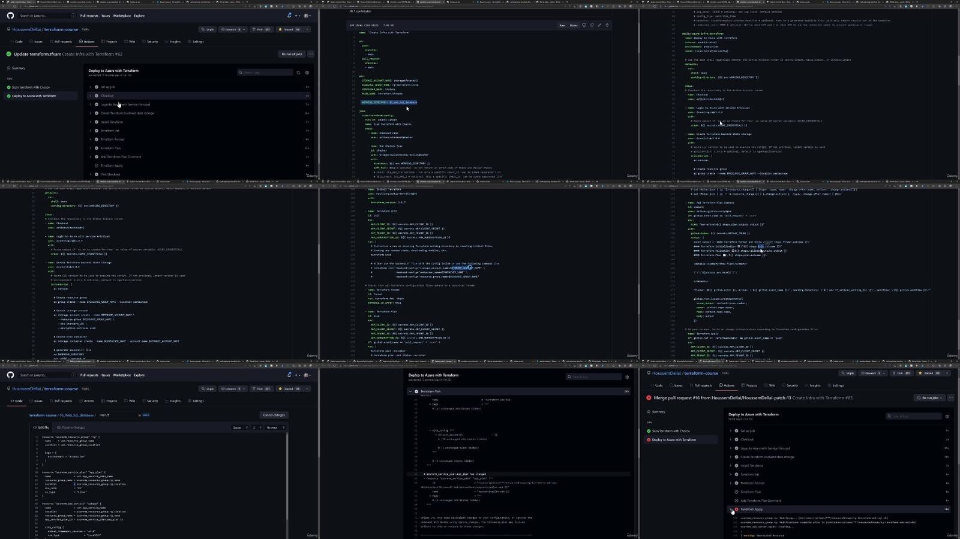Click the Search logs field on the run #65 page
960x539 pixels.
point(914,416)
